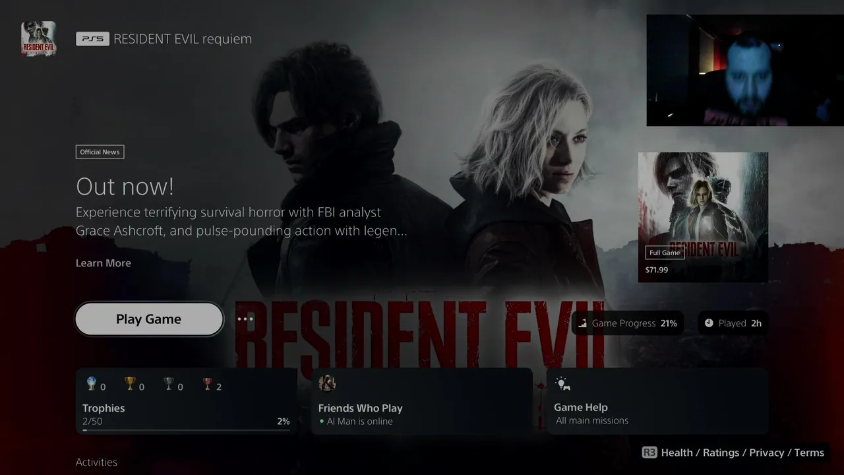
Task: Follow the Learn More link
Action: [x=104, y=263]
